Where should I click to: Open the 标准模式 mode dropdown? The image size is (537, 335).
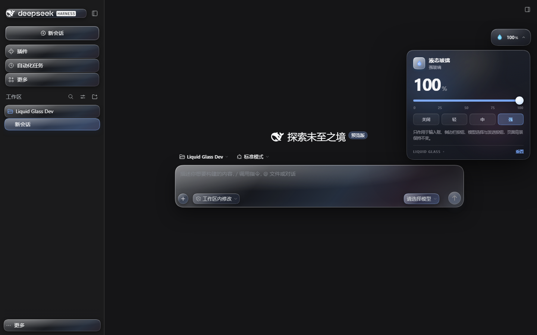pyautogui.click(x=253, y=157)
